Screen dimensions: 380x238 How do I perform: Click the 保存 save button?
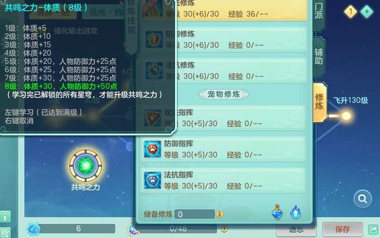(x=343, y=229)
